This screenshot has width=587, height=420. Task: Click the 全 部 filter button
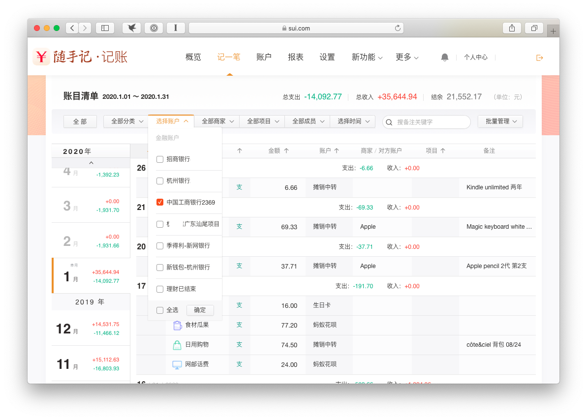pos(80,121)
